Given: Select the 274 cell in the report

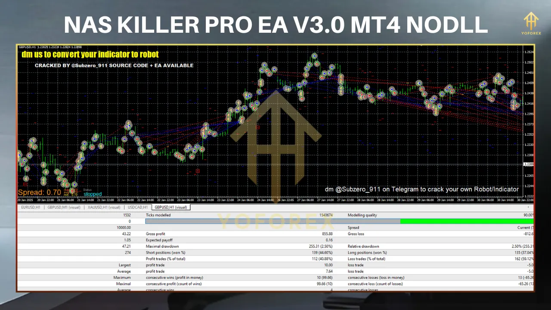Looking at the screenshot, I should 128,252.
